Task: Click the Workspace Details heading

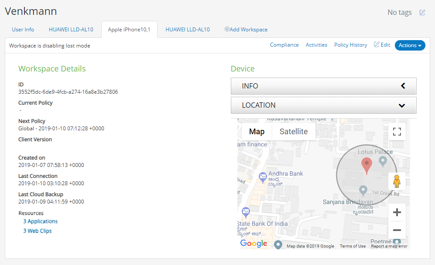Action: pyautogui.click(x=52, y=69)
